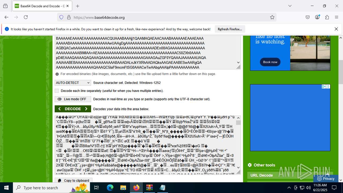Click the input textarea scroll down arrow

tap(238, 62)
